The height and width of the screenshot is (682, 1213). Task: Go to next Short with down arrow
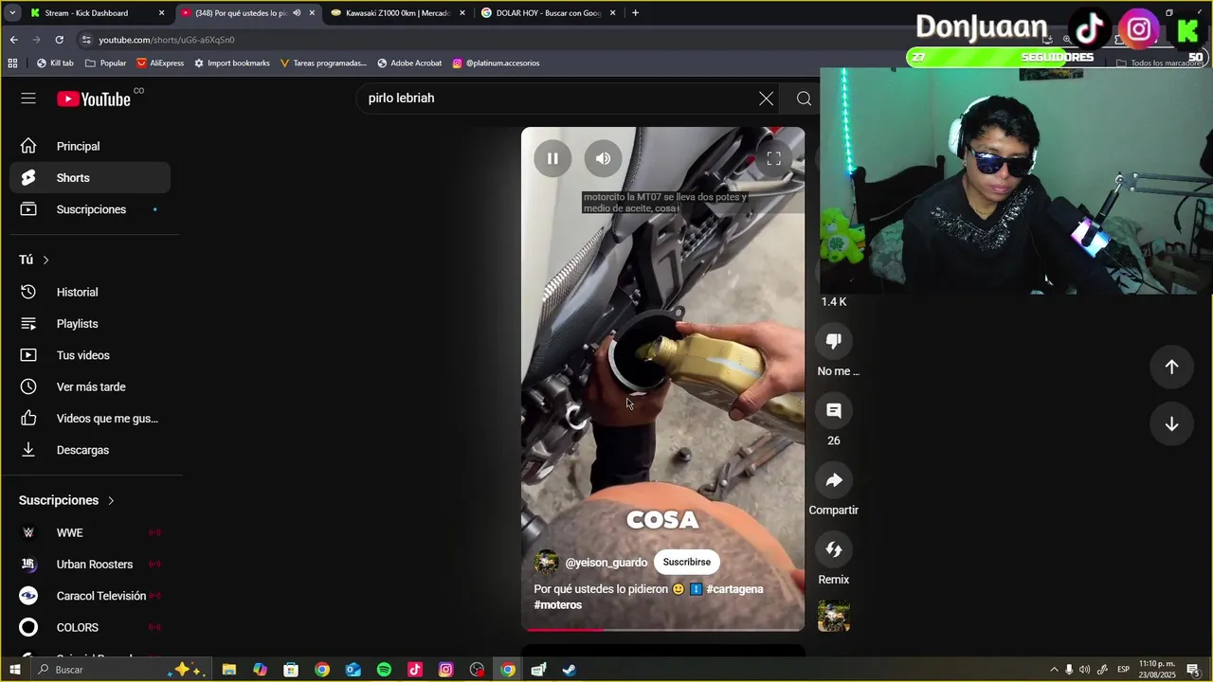pyautogui.click(x=1171, y=424)
